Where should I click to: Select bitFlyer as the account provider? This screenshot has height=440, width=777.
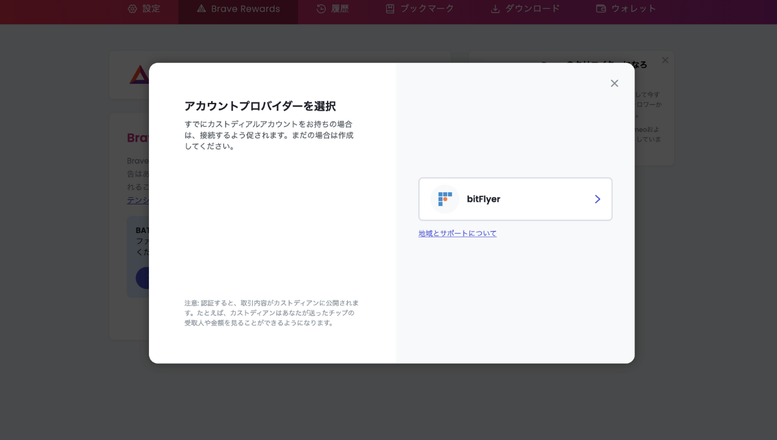515,199
